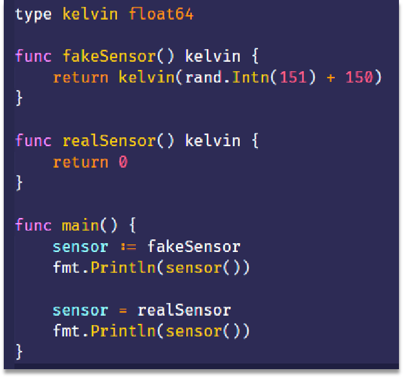
Task: Click the := short declaration operator
Action: coord(128,247)
